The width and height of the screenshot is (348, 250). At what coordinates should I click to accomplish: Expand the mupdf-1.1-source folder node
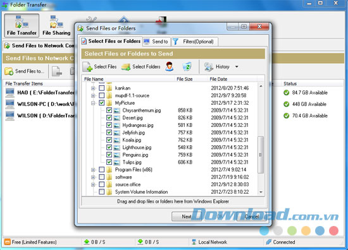pyautogui.click(x=93, y=96)
